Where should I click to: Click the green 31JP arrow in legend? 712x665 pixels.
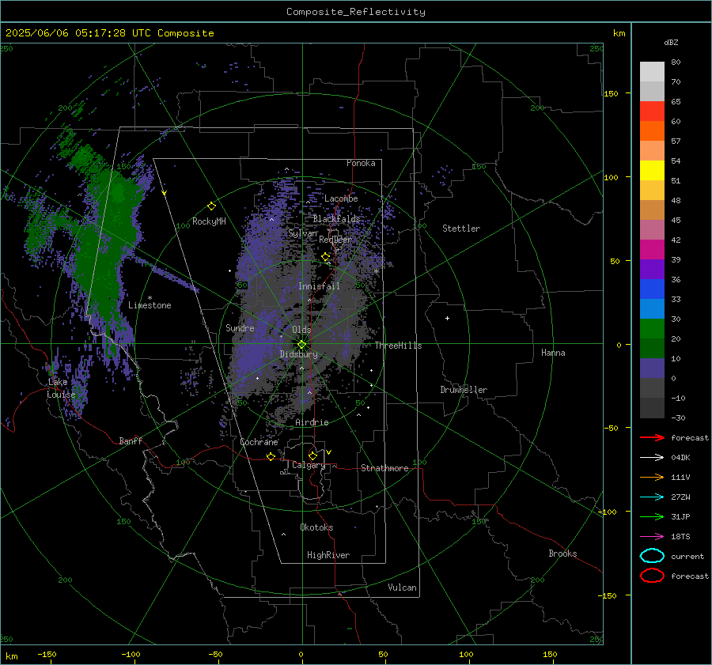[x=652, y=516]
